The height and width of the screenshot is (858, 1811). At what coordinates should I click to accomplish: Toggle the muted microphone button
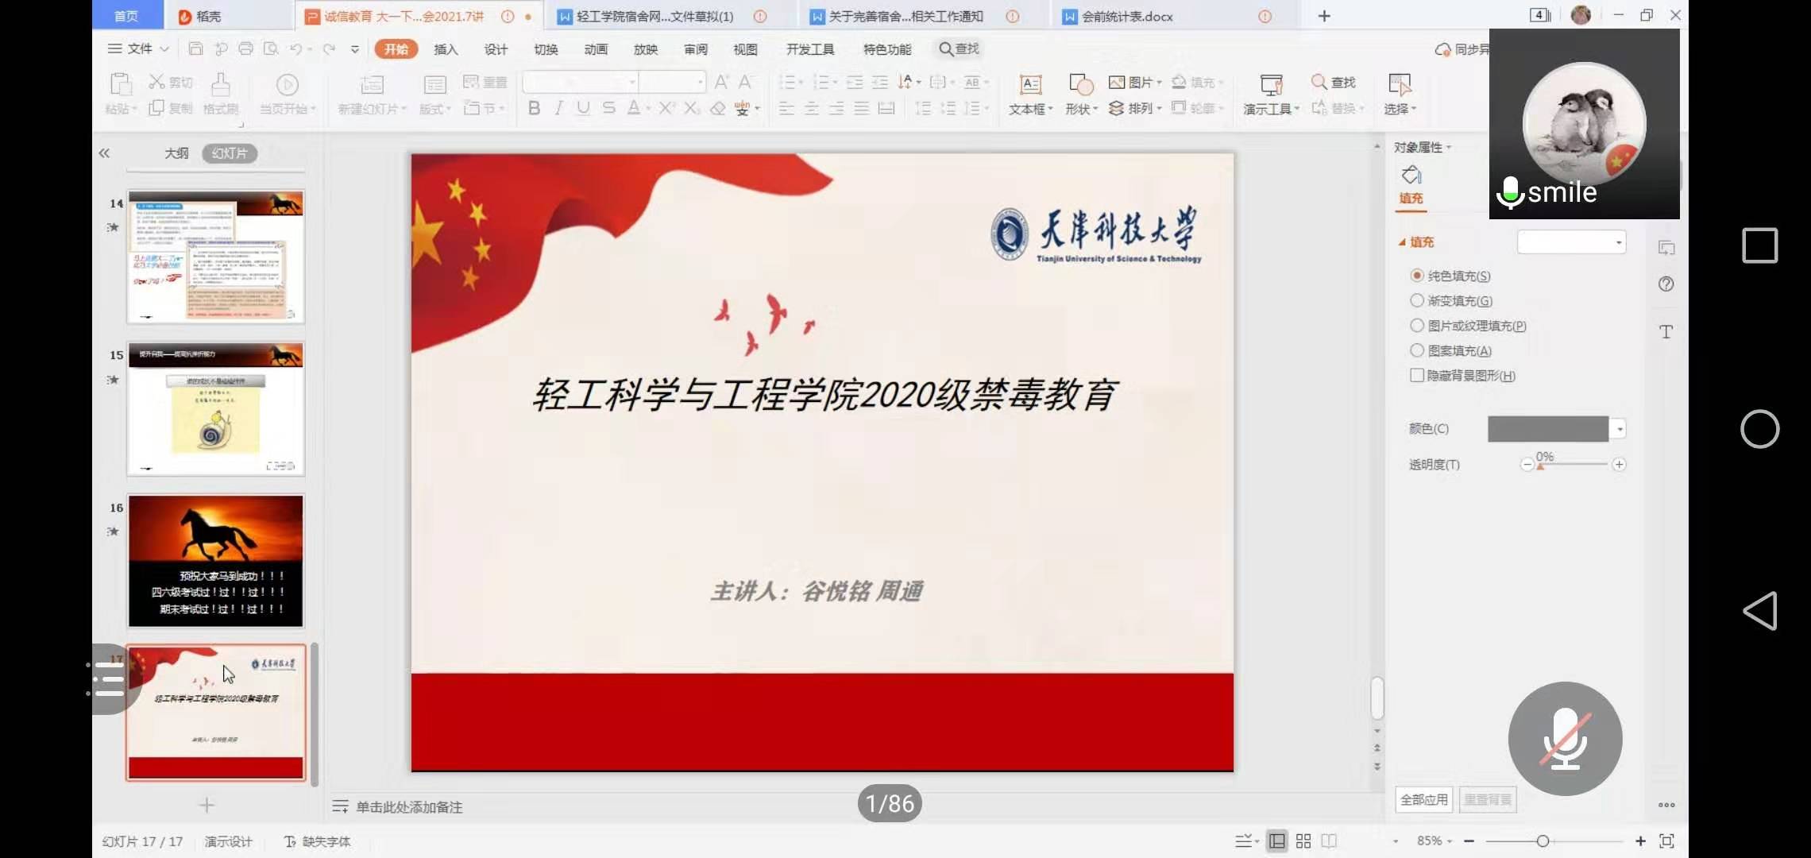tap(1565, 739)
